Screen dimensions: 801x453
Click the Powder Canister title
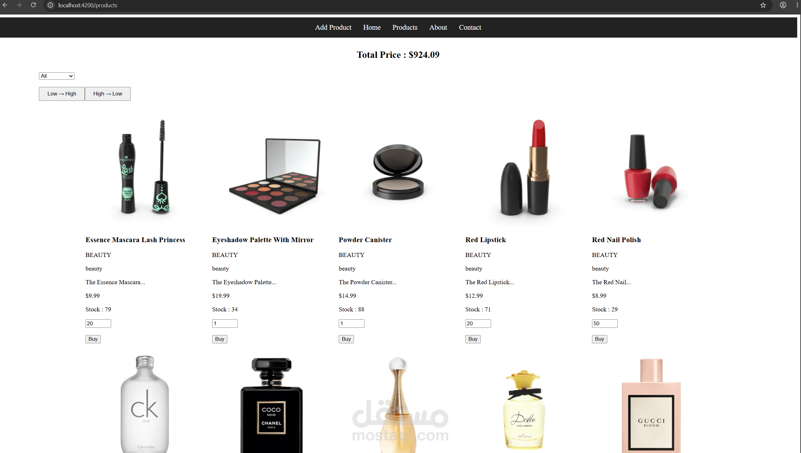tap(365, 240)
